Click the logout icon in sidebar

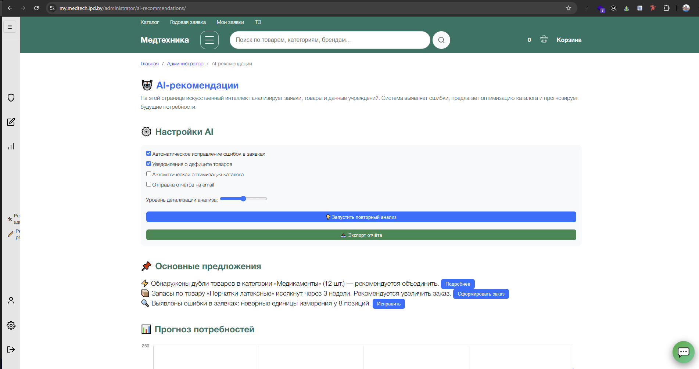click(11, 350)
